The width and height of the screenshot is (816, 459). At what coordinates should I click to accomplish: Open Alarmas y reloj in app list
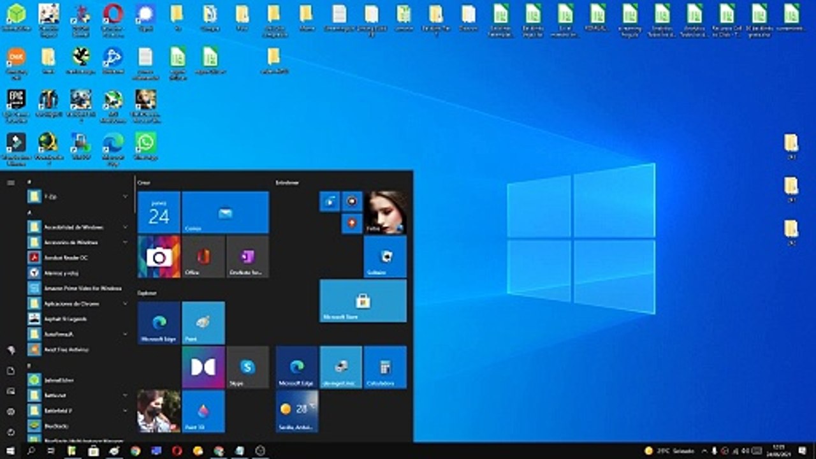pyautogui.click(x=79, y=273)
